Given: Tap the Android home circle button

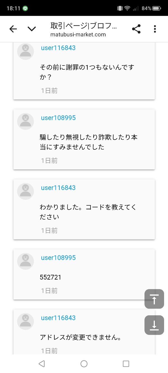Looking at the screenshot, I should [x=84, y=363].
